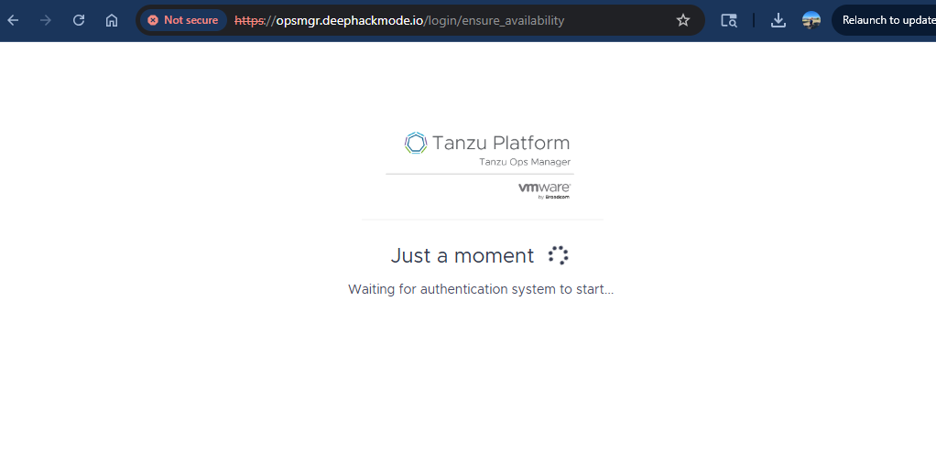Open the tab search icon

pos(728,20)
